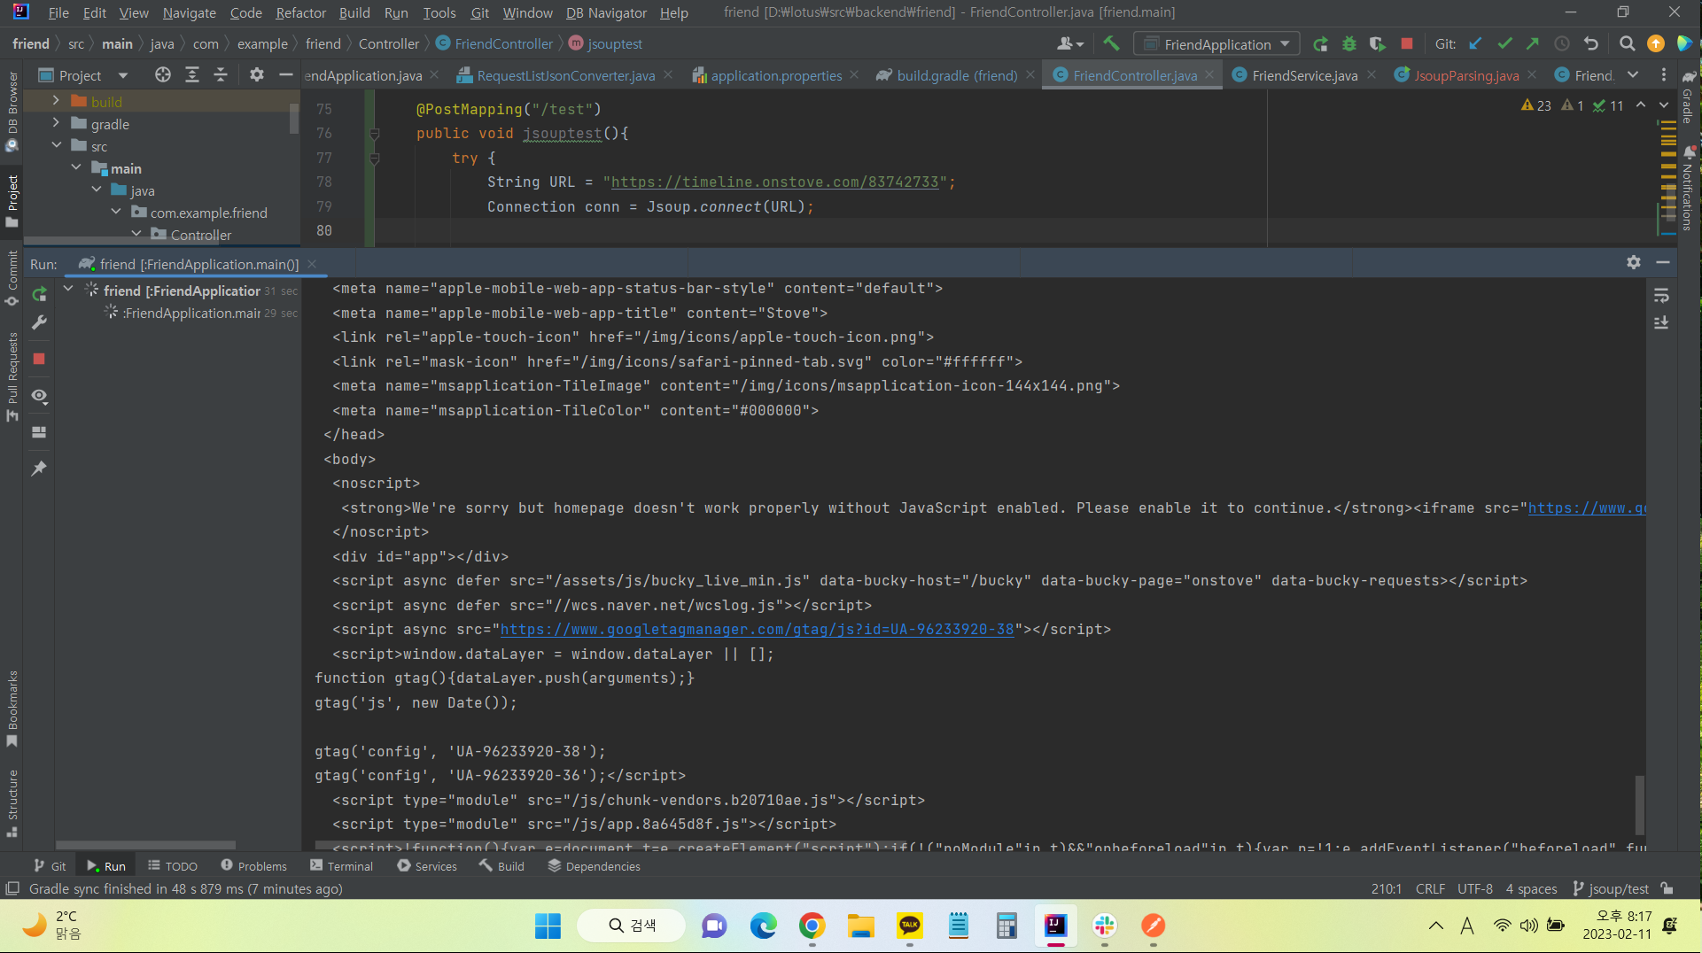The image size is (1702, 953).
Task: Collapse the src folder in project tree
Action: pos(56,145)
